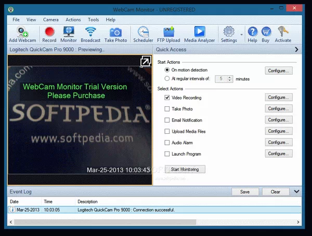Viewport: 312px width, 236px height.
Task: Collapse the Quick Access panel chevron
Action: pos(296,50)
